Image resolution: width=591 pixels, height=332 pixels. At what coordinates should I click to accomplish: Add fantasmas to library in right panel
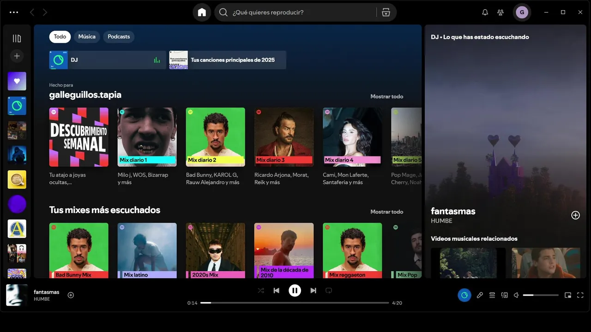pos(575,215)
